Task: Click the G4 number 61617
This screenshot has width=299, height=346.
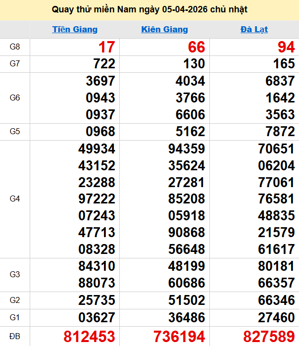Action: pos(277,249)
